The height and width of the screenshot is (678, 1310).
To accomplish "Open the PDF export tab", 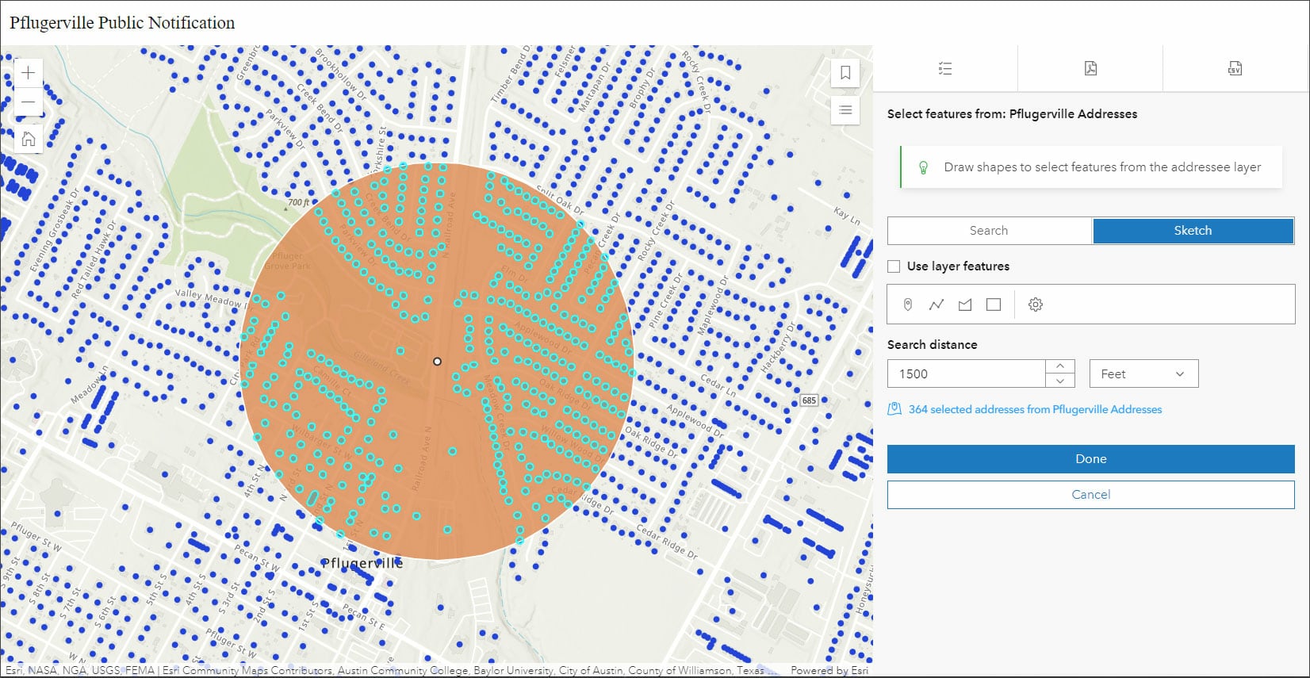I will click(1090, 68).
